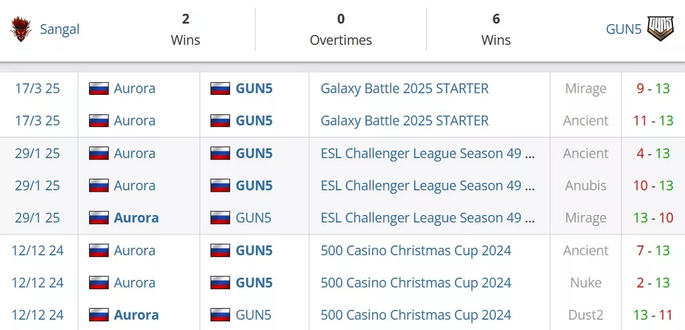Select bold Aurora in the Mirage 13-10 row
Image resolution: width=685 pixels, height=330 pixels.
pyautogui.click(x=136, y=218)
